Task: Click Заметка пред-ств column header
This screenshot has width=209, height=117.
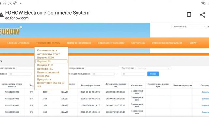Action: [x=183, y=85]
